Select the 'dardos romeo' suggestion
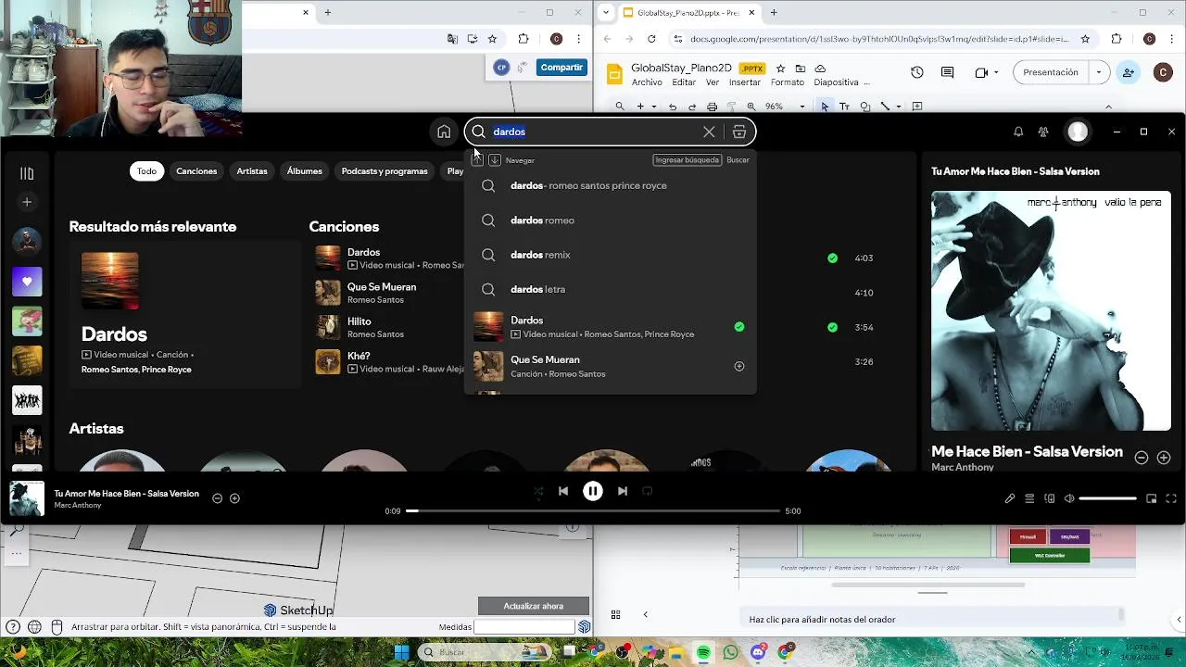This screenshot has height=667, width=1186. coord(610,220)
